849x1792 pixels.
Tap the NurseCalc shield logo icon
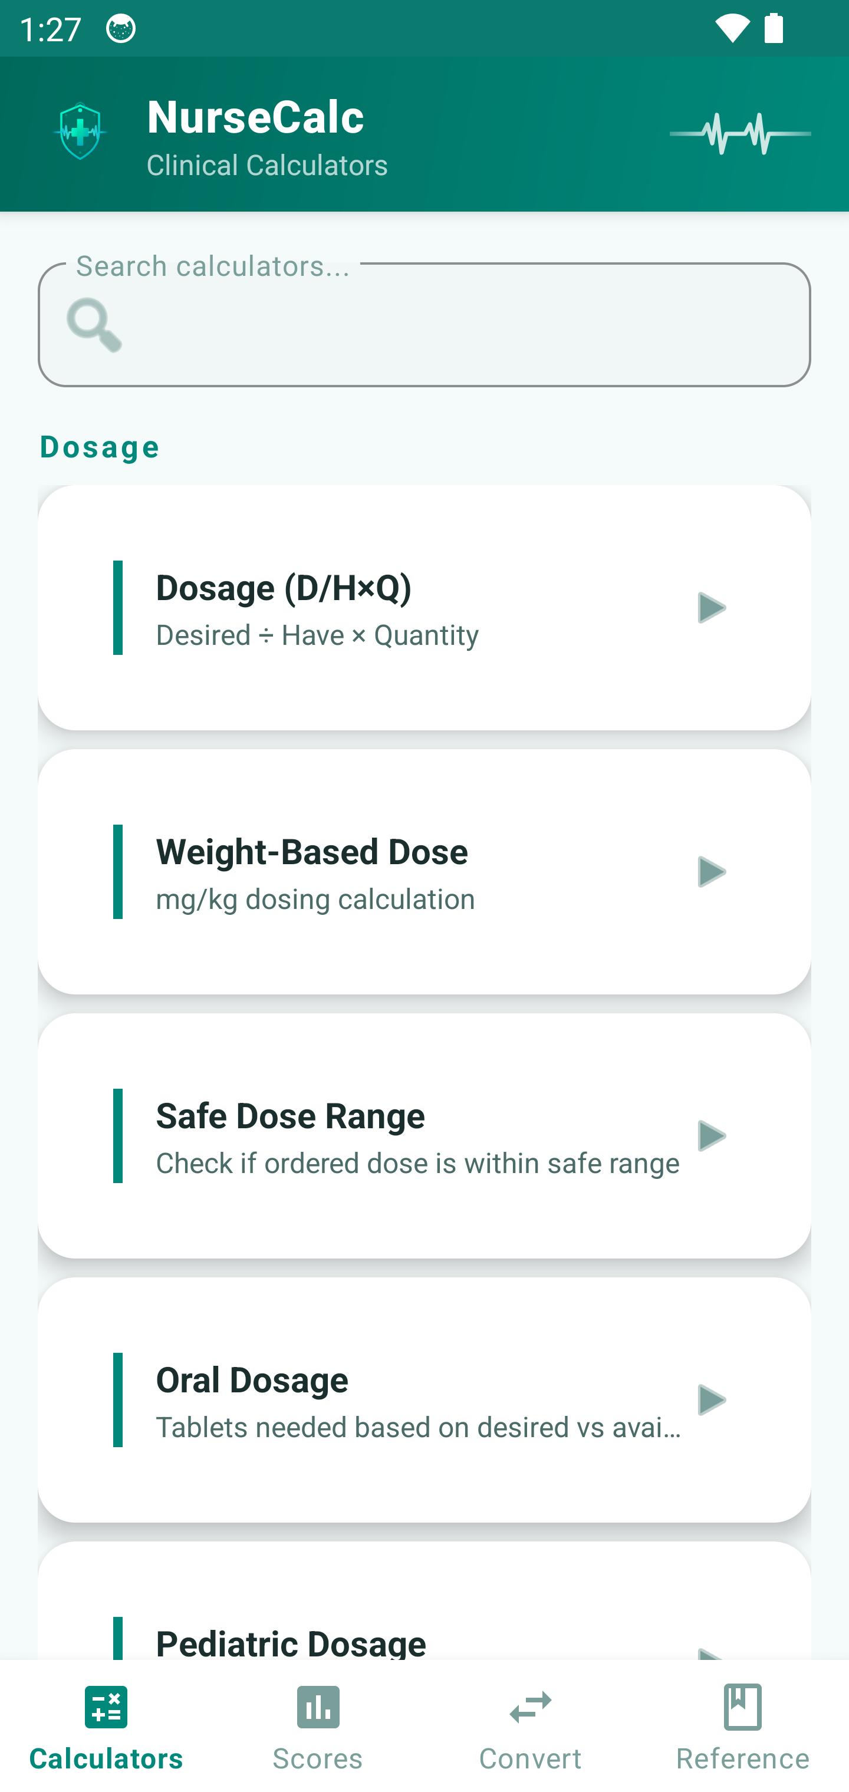[80, 131]
